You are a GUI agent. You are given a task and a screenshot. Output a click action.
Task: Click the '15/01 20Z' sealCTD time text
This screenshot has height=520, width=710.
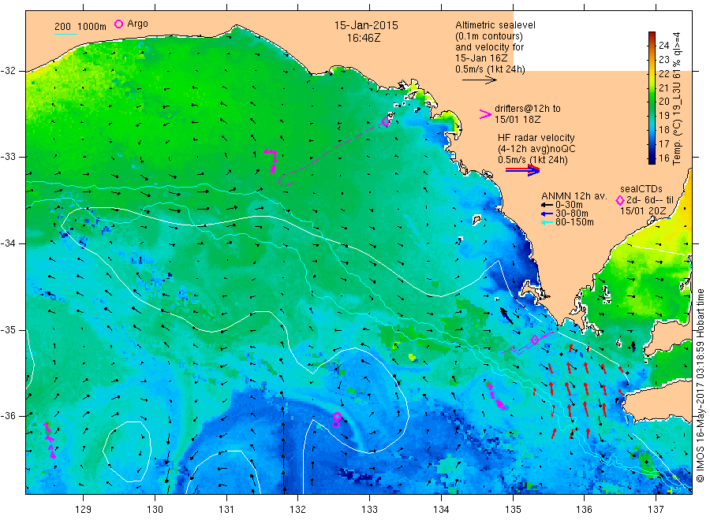pyautogui.click(x=643, y=211)
